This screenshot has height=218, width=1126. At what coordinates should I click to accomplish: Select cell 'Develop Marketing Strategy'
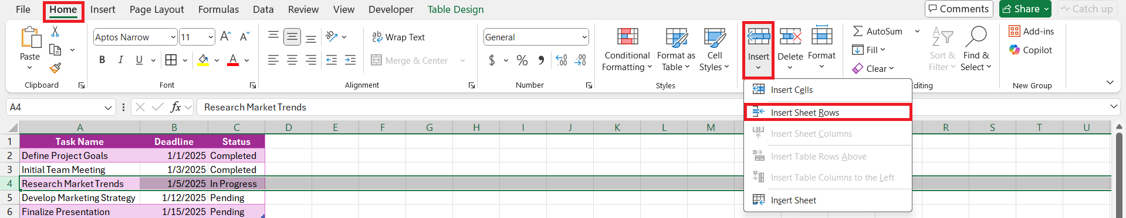(x=80, y=198)
